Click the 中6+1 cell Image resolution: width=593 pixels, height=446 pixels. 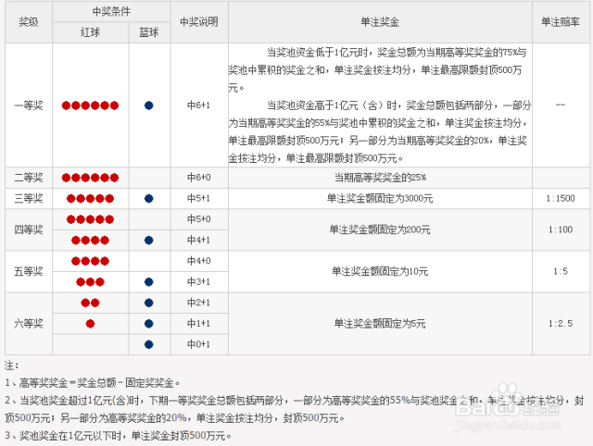point(199,105)
